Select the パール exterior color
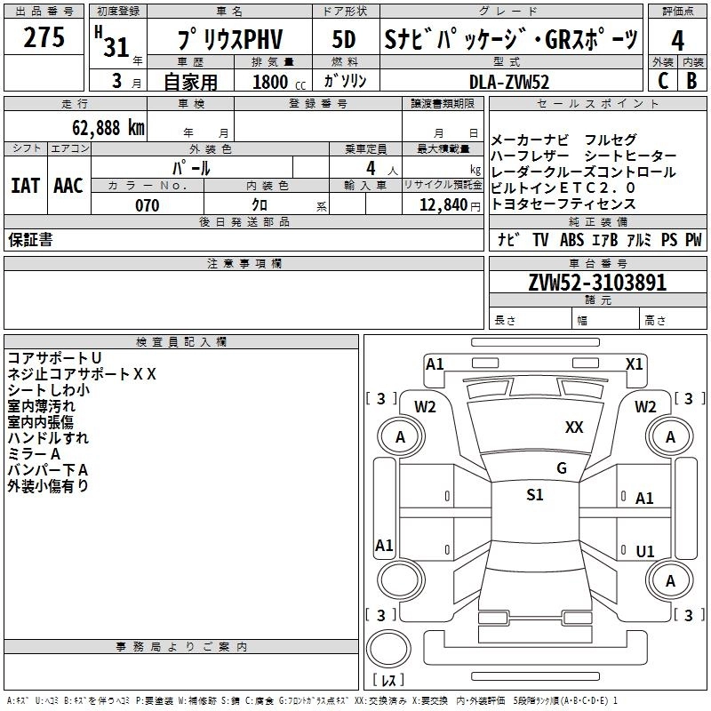The height and width of the screenshot is (711, 711). click(191, 168)
